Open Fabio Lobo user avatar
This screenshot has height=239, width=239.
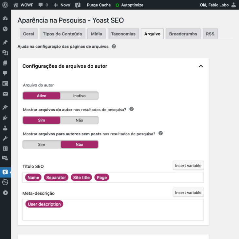click(233, 5)
